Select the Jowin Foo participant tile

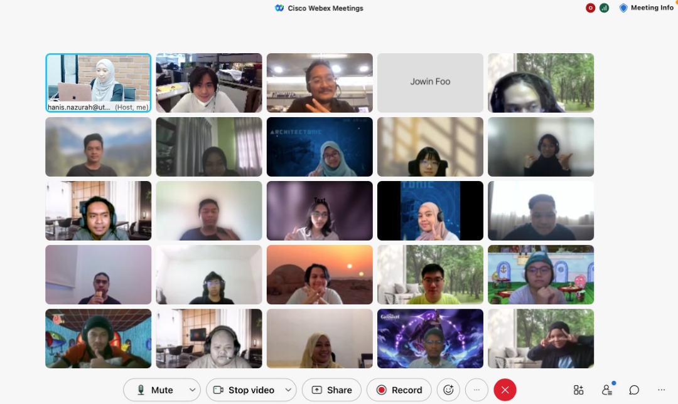click(430, 83)
